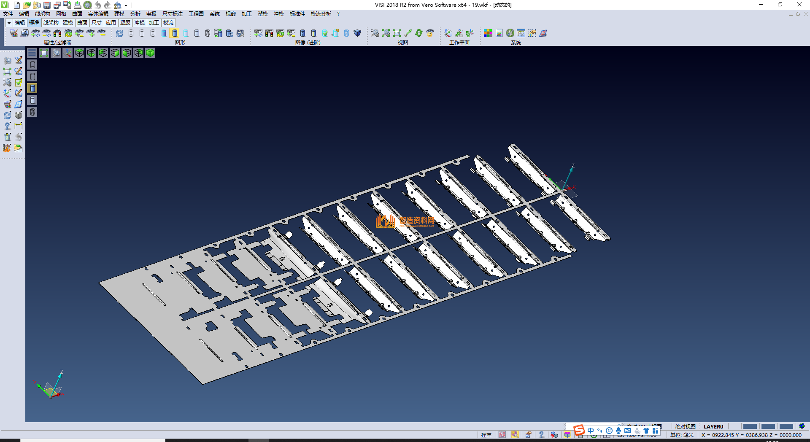Open the dropdown arrow left of 编辑 tab
Image resolution: width=810 pixels, height=442 pixels.
(x=8, y=23)
